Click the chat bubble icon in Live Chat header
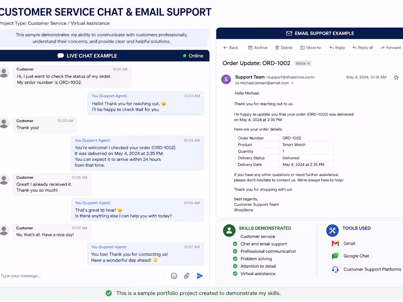The width and height of the screenshot is (403, 302). pyautogui.click(x=61, y=56)
